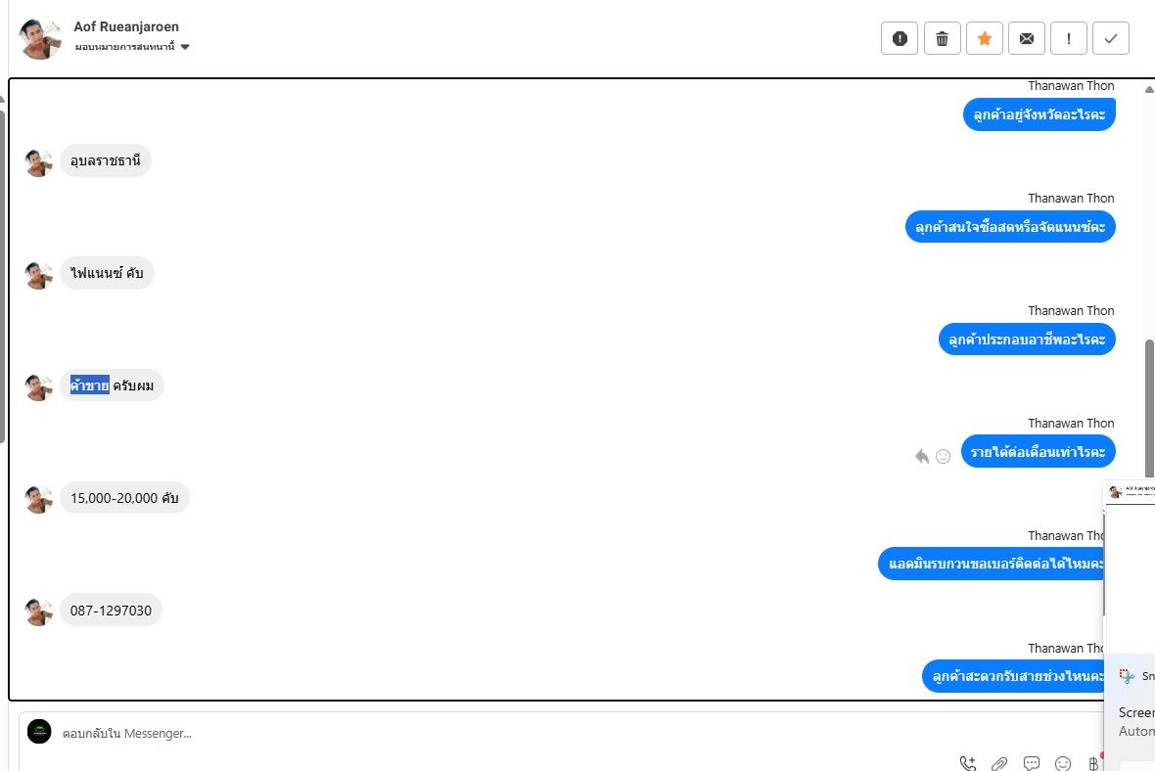This screenshot has width=1155, height=771.
Task: Mark conversation as spam with octagon icon
Action: (900, 39)
